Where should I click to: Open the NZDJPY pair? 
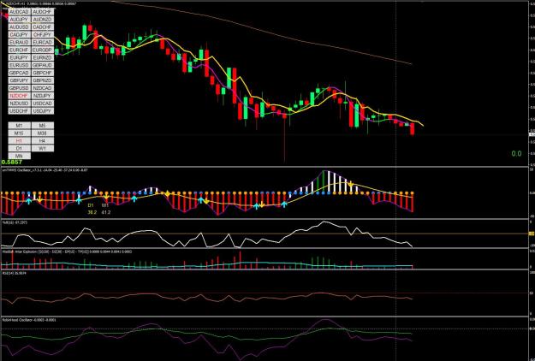click(42, 96)
